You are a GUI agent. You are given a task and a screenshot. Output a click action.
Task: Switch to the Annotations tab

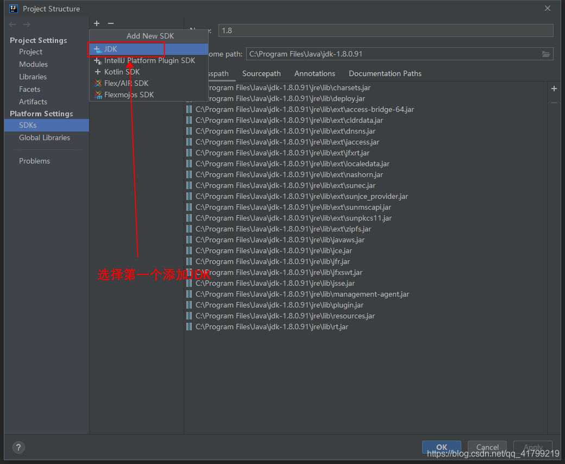[x=315, y=73]
